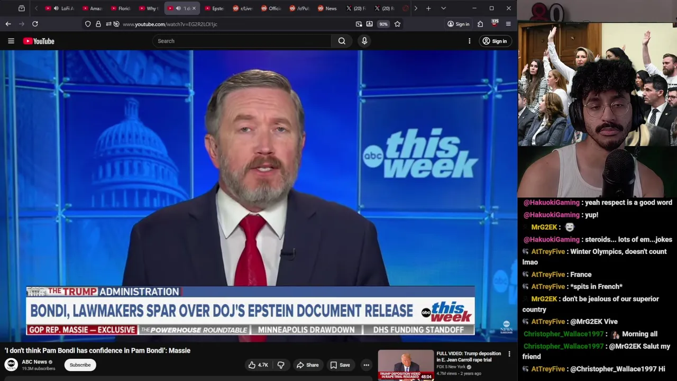Viewport: 677px width, 381px height.
Task: Open the site permissions icon in address bar
Action: pyautogui.click(x=108, y=24)
